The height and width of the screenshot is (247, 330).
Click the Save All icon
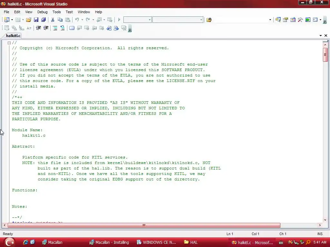point(44,20)
